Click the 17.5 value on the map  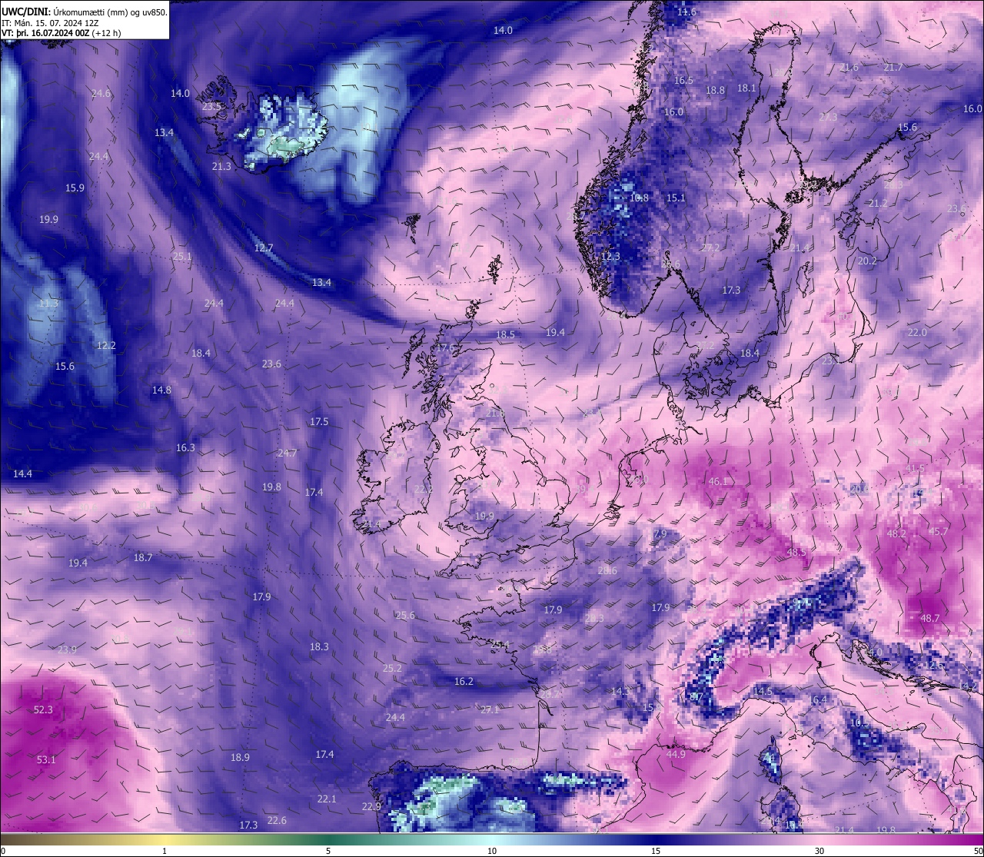319,421
